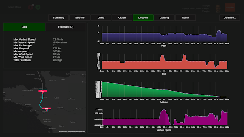Click the Guernsey label on the map

click(x=30, y=75)
